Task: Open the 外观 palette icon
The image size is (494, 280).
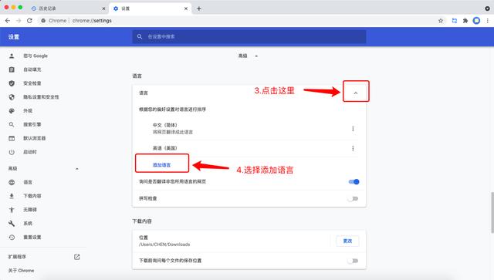Action: [x=12, y=111]
